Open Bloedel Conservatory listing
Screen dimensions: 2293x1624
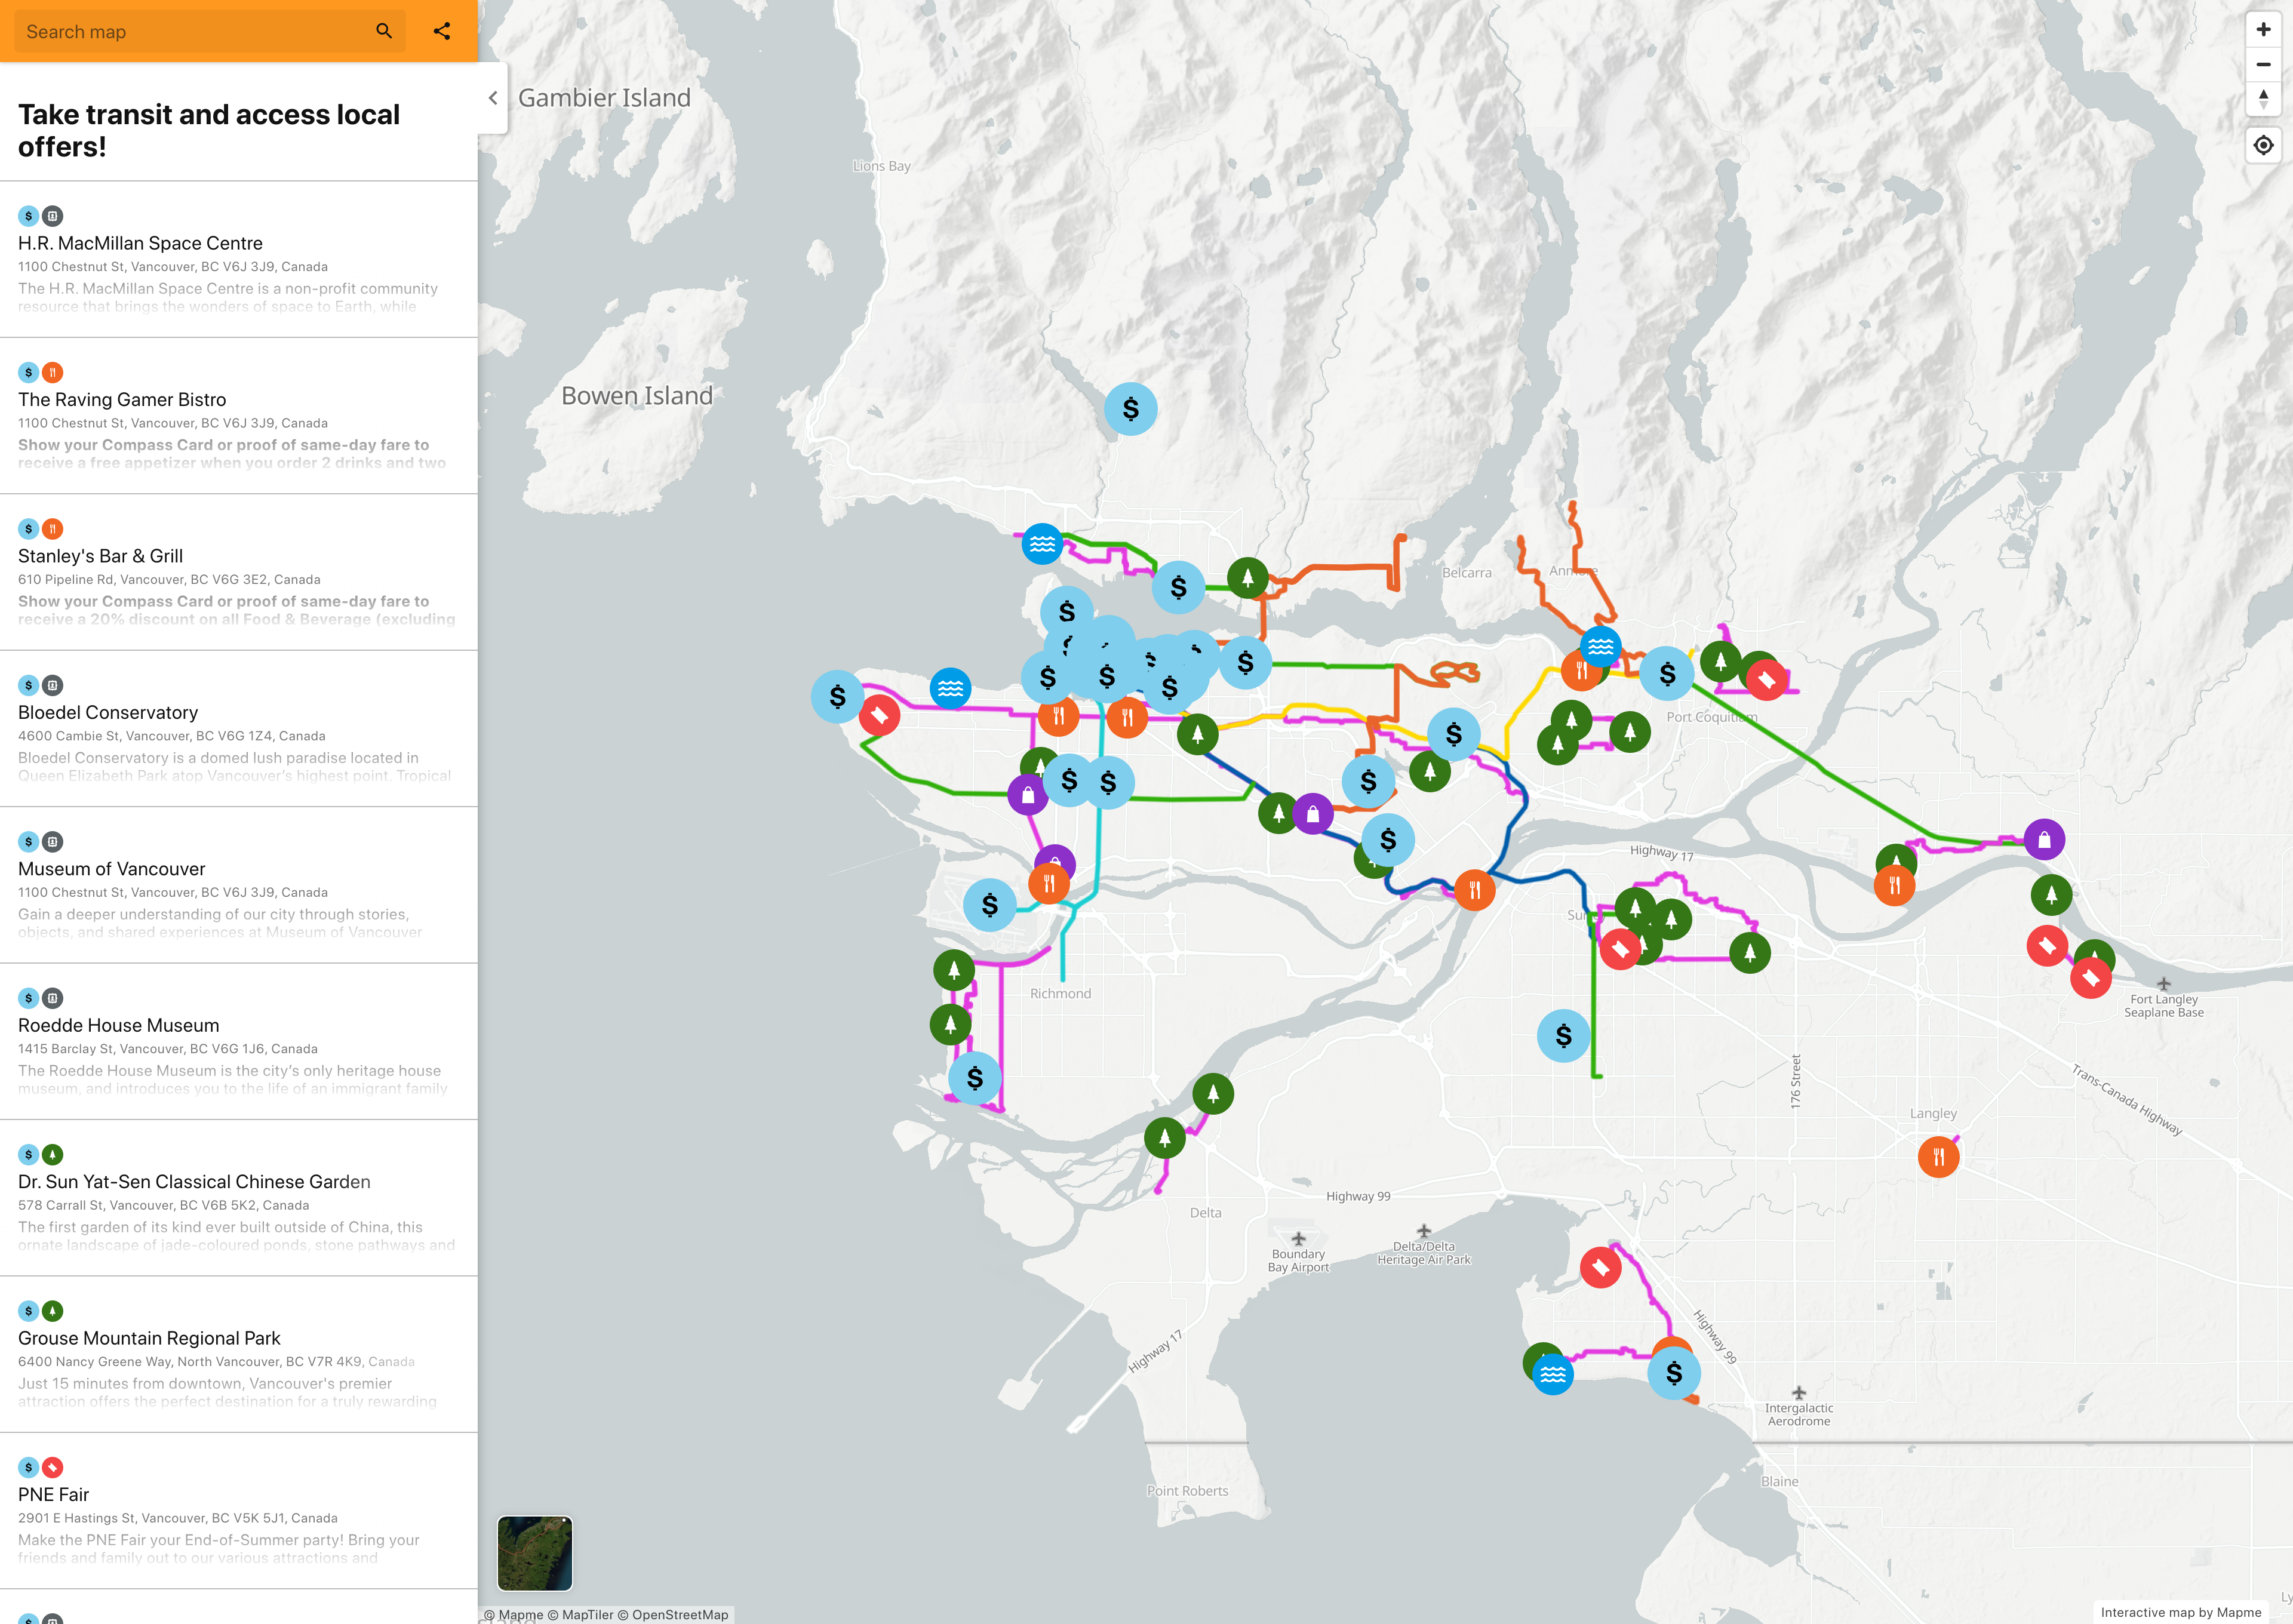coord(239,729)
